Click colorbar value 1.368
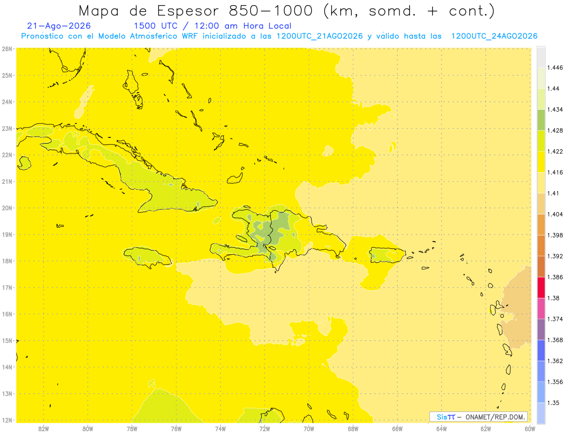 click(x=555, y=340)
